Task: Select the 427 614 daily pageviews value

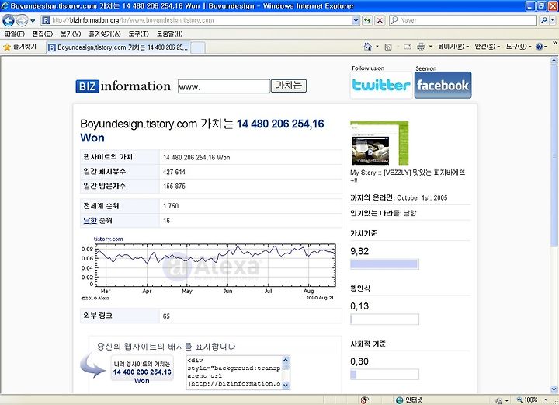Action: (174, 172)
